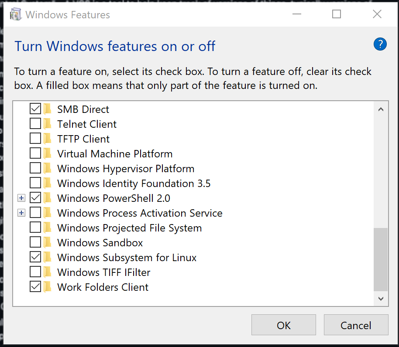Select the Work Folders Client label

[103, 287]
